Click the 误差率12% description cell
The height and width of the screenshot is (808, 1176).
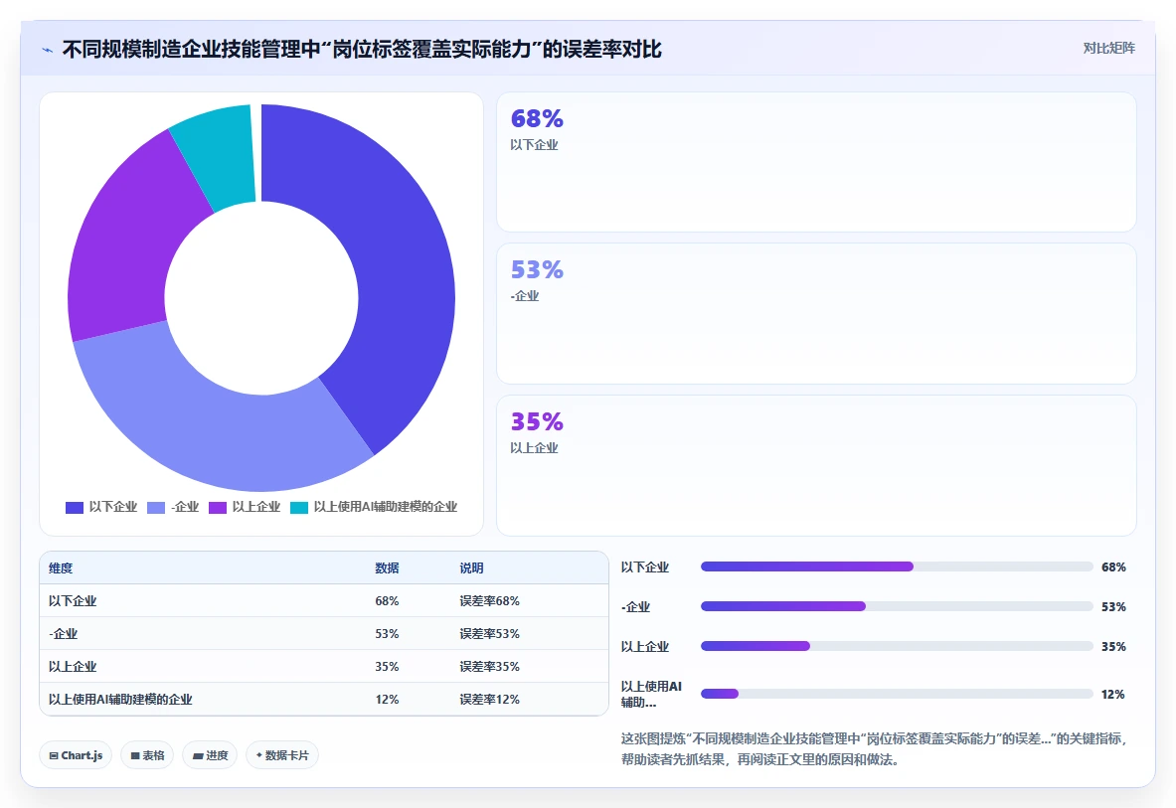(x=490, y=700)
